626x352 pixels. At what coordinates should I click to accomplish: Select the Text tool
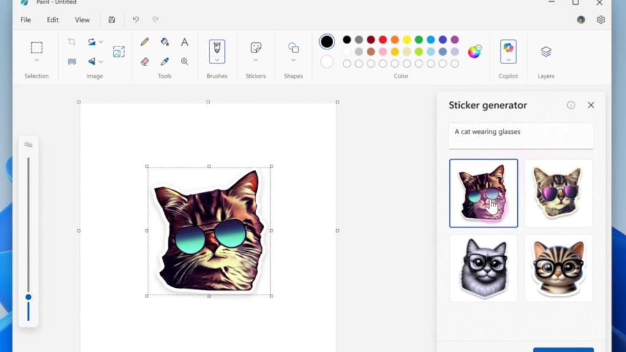(x=185, y=42)
